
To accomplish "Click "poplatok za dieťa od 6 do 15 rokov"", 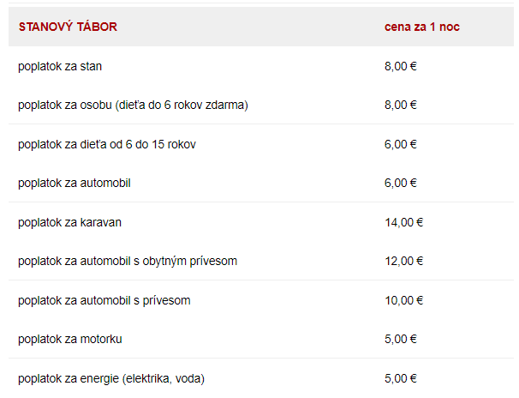I will click(x=107, y=144).
